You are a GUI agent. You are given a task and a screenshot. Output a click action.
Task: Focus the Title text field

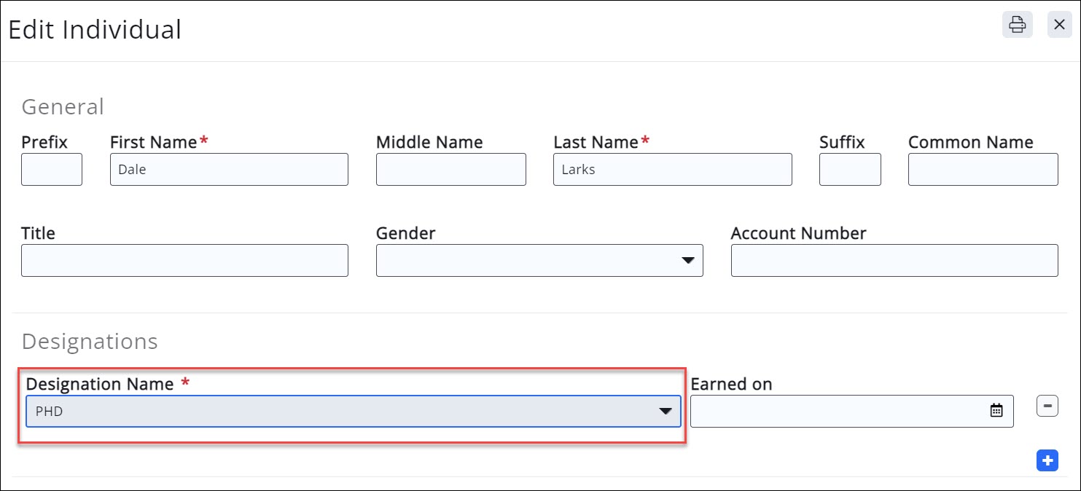pos(184,261)
